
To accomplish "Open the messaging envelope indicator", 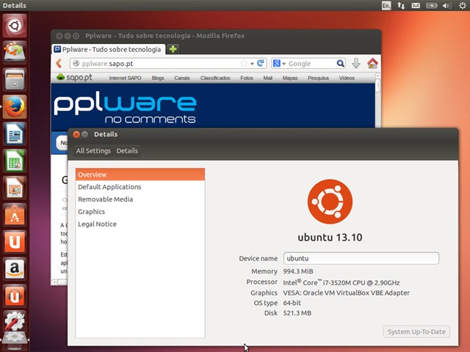I will point(416,5).
